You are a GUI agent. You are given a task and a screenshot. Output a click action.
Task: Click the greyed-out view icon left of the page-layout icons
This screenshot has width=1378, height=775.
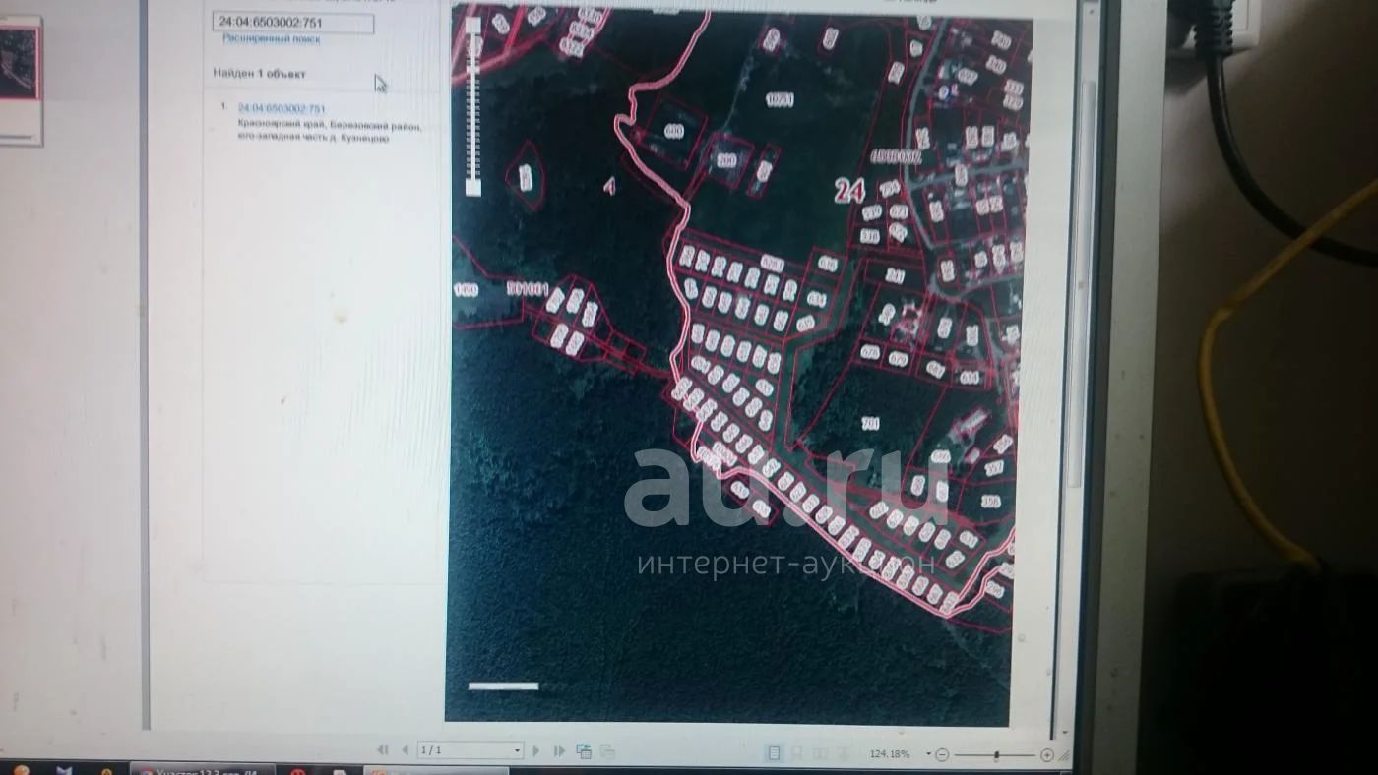(607, 751)
